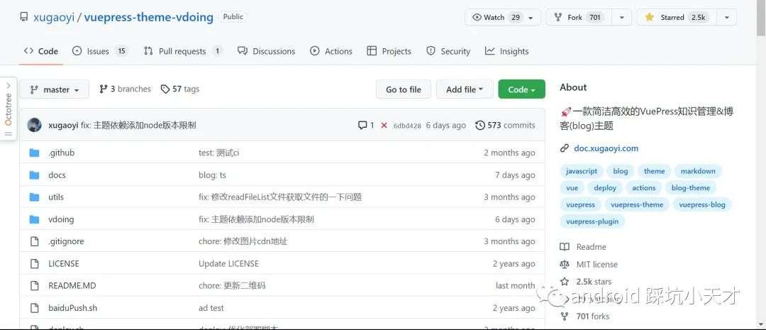Expand the star lists dropdown arrow
Viewport: 766px width, 330px height.
(727, 17)
